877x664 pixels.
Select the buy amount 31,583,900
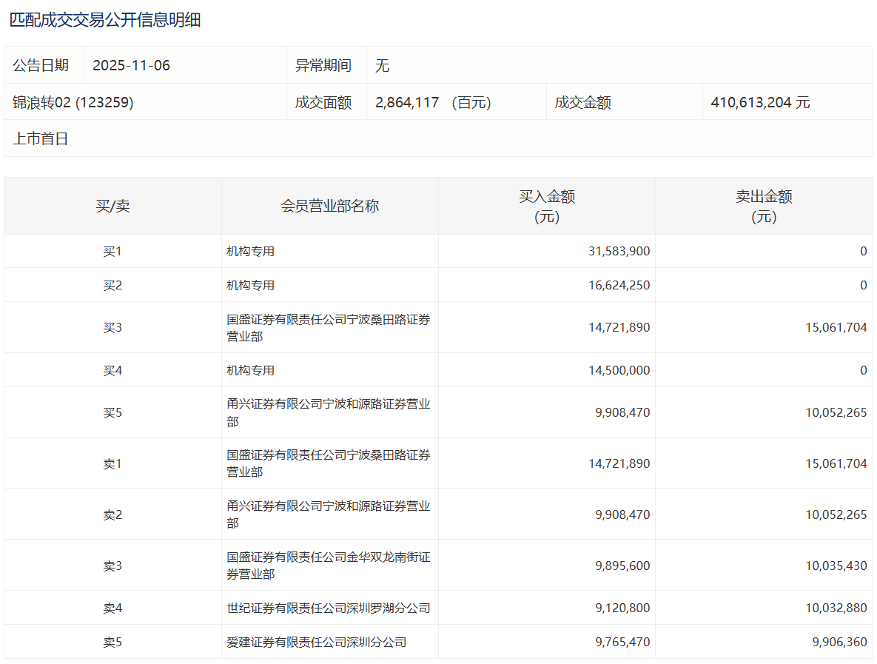click(x=619, y=251)
